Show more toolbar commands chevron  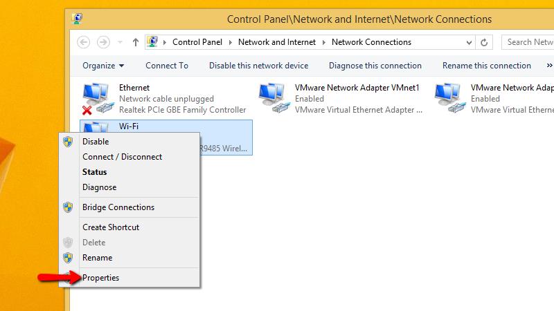549,65
